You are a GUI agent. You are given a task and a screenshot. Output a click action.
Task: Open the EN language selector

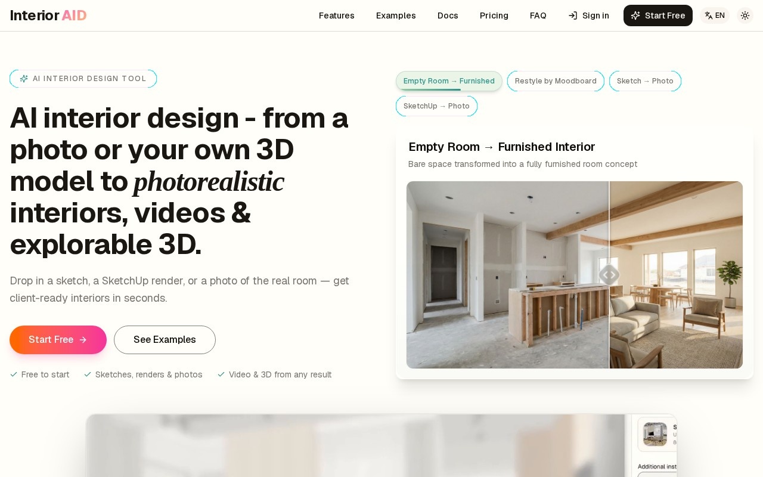click(x=715, y=16)
